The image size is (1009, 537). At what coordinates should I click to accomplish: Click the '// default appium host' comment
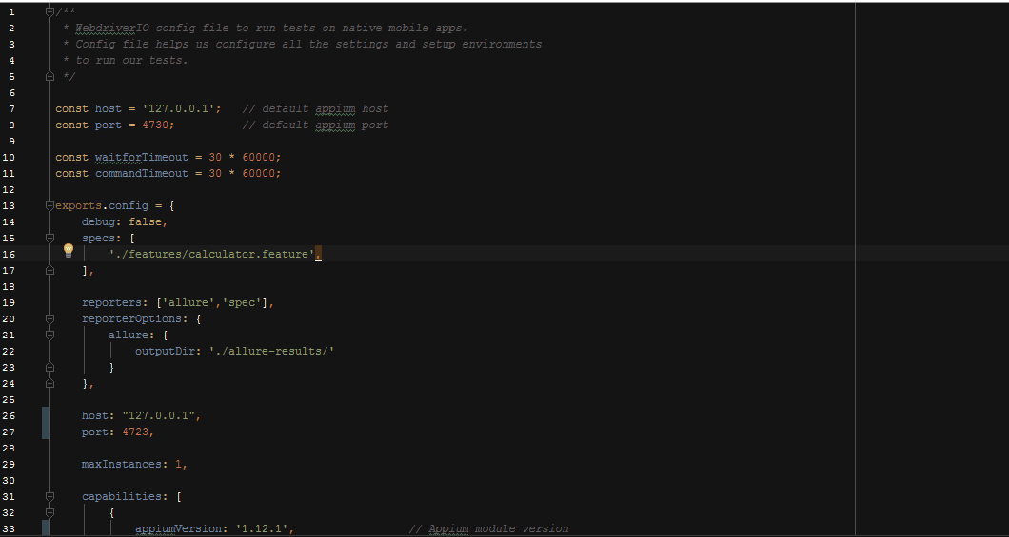point(315,108)
